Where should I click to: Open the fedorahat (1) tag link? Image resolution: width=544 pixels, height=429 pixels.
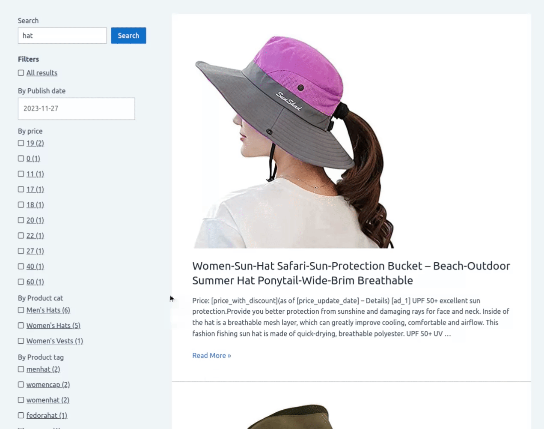pyautogui.click(x=47, y=416)
